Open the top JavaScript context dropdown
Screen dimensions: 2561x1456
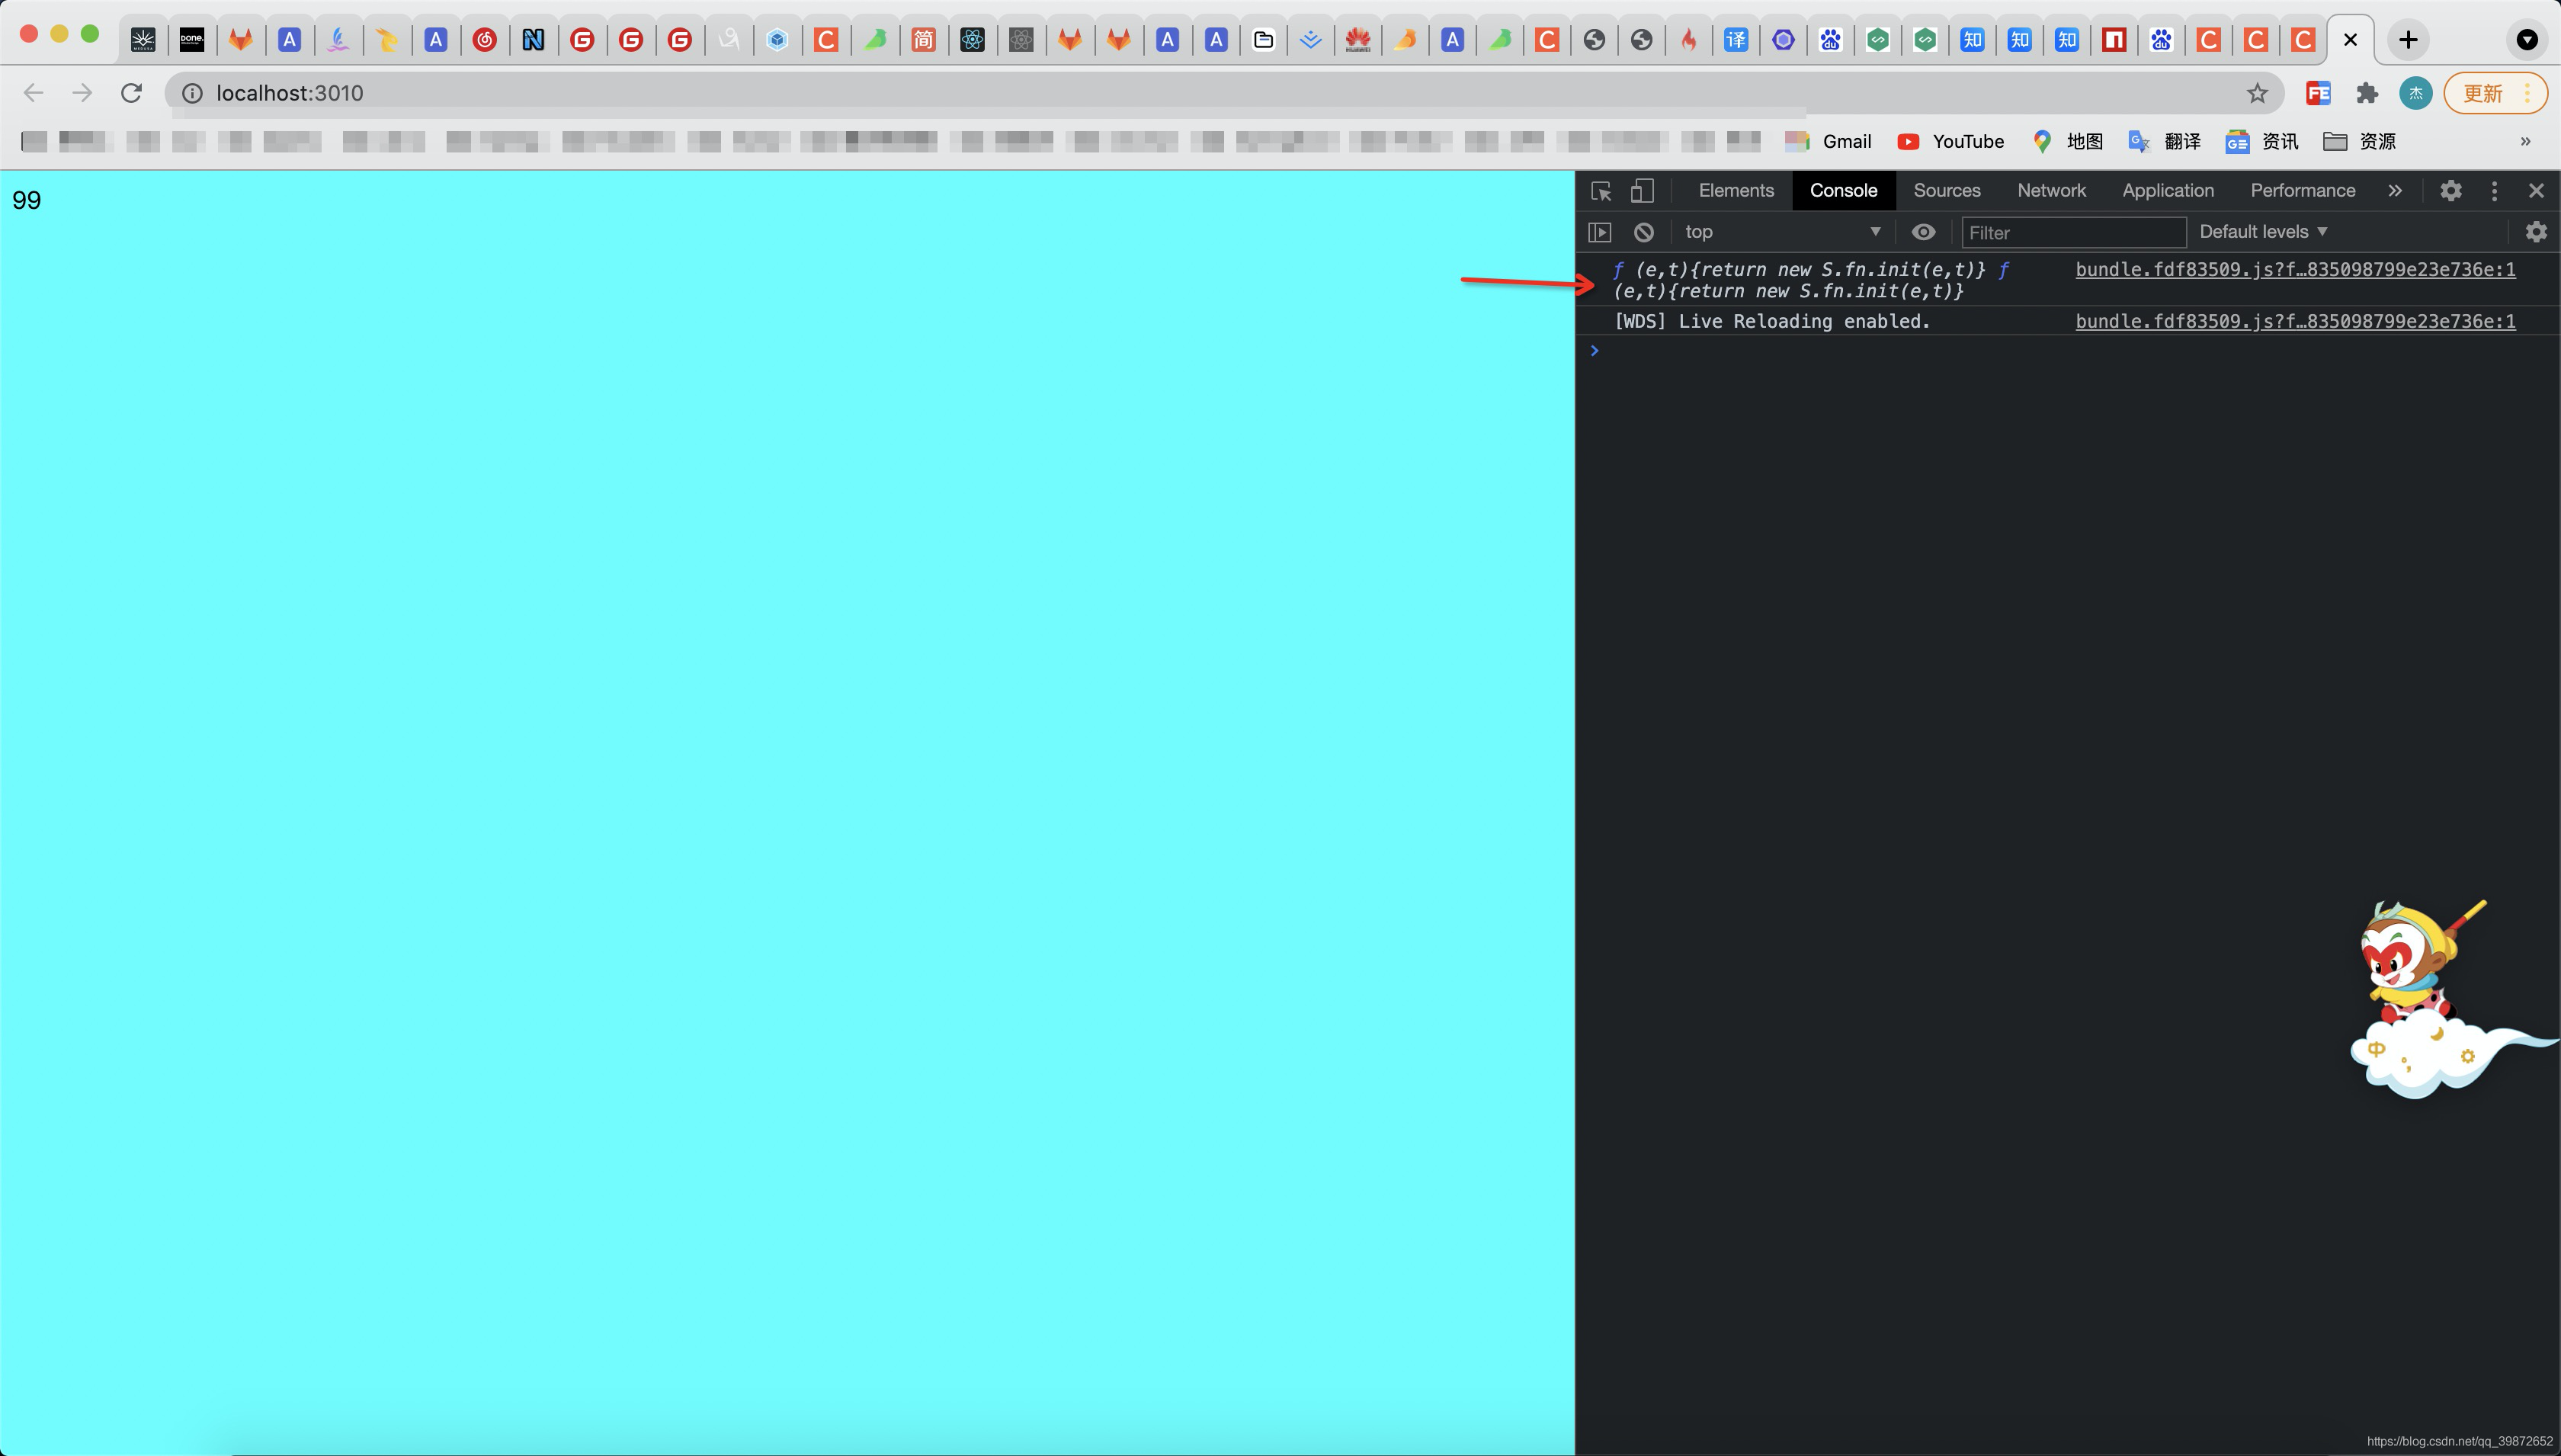click(1782, 232)
